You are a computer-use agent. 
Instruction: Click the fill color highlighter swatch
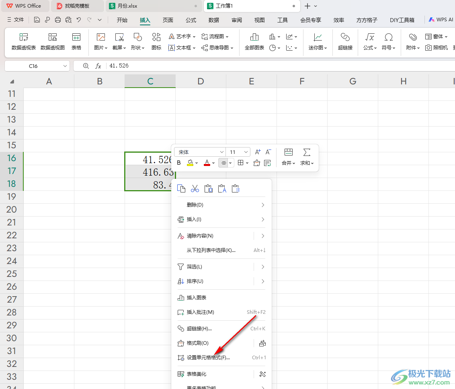190,163
